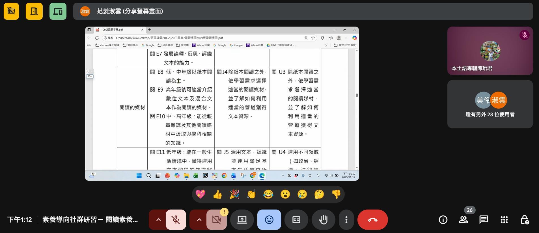539x233 pixels.
Task: Close the emoji reactions panel button
Action: pyautogui.click(x=269, y=220)
